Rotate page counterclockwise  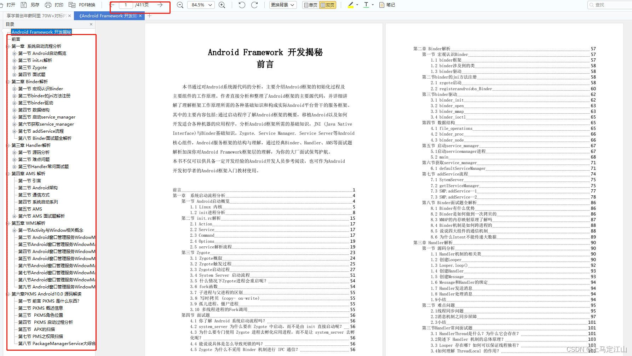click(x=242, y=5)
